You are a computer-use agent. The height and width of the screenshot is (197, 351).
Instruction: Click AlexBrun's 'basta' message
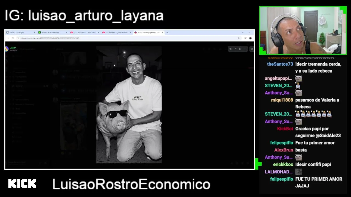click(301, 150)
